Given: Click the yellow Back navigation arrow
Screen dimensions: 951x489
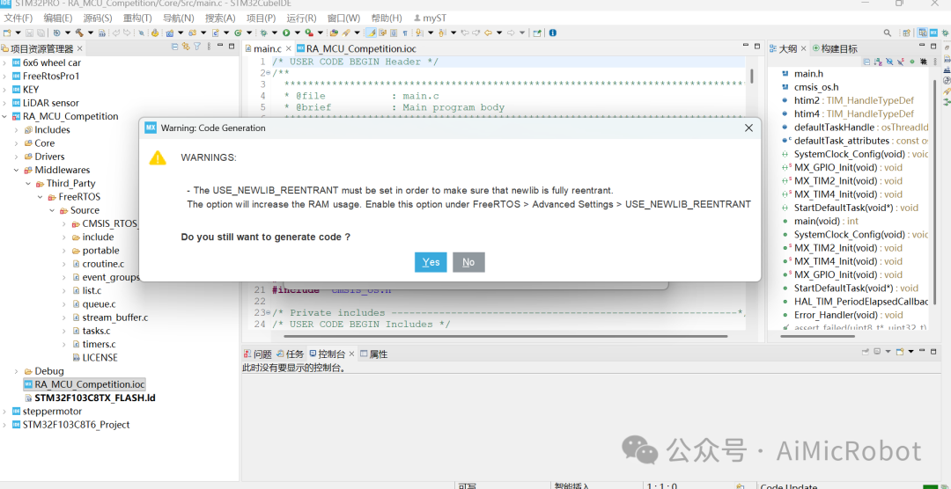Looking at the screenshot, I should pos(488,33).
